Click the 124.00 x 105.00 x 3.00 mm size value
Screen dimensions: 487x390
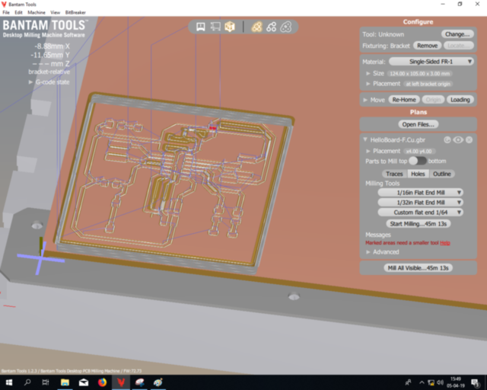pyautogui.click(x=419, y=74)
